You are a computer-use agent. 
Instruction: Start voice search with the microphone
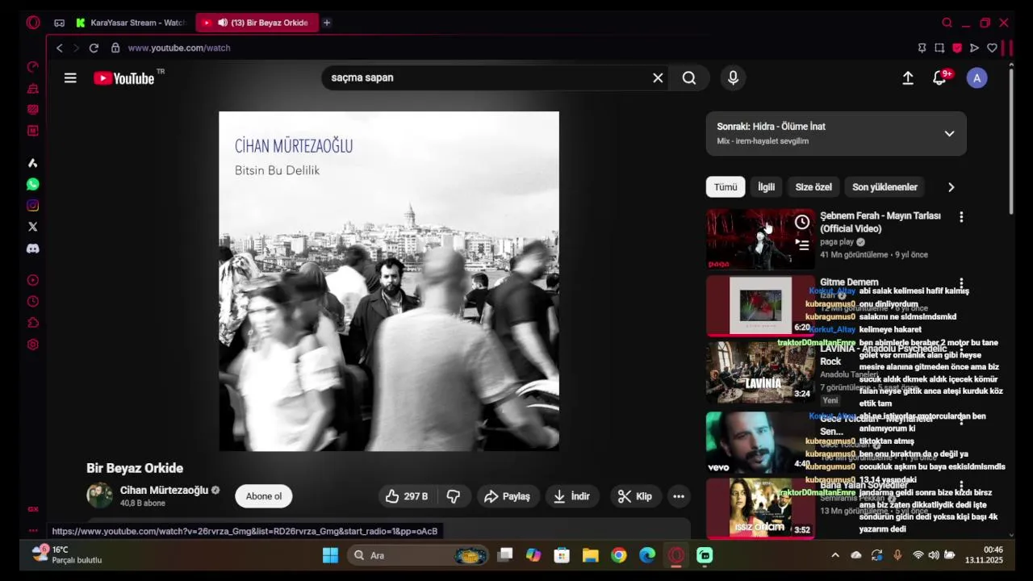[733, 78]
